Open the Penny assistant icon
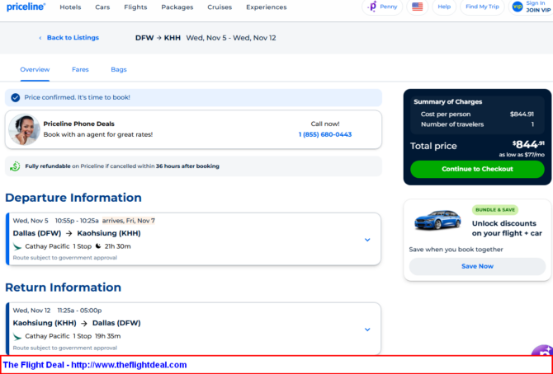 coord(372,7)
